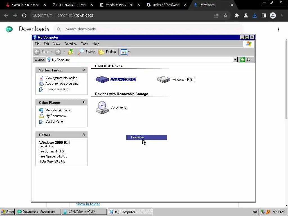The width and height of the screenshot is (288, 216).
Task: Collapse the Details panel
Action: (x=84, y=135)
